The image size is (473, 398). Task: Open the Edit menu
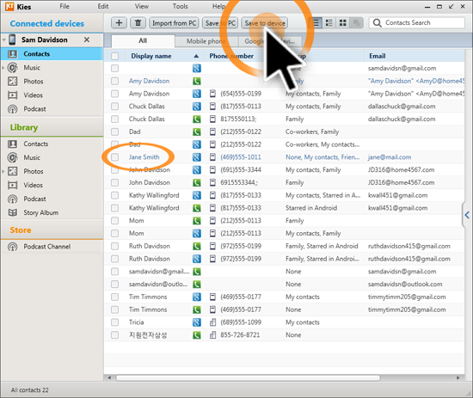click(x=103, y=6)
